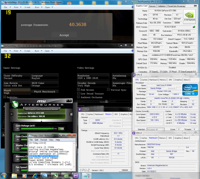Image resolution: width=200 pixels, height=179 pixels.
Task: Switch to MSI Afterburner taskbar icon
Action: [x=56, y=176]
